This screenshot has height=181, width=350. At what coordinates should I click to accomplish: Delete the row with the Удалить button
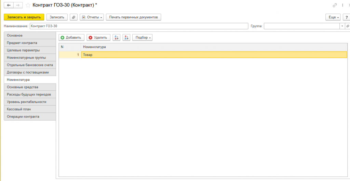coord(98,37)
